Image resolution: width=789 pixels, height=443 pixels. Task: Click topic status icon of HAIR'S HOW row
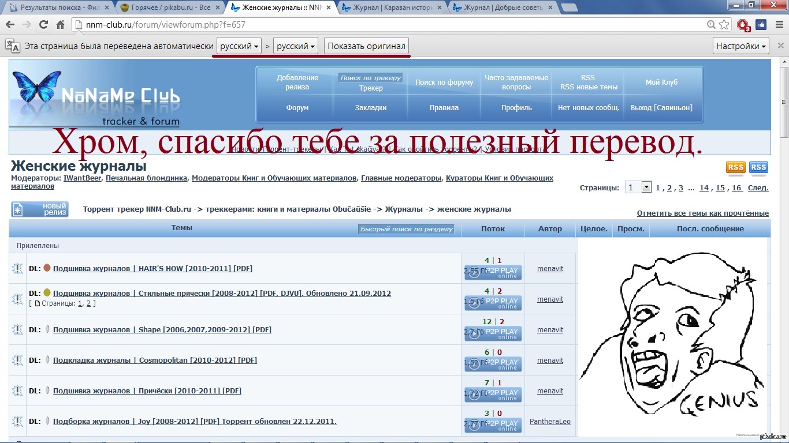[x=17, y=268]
